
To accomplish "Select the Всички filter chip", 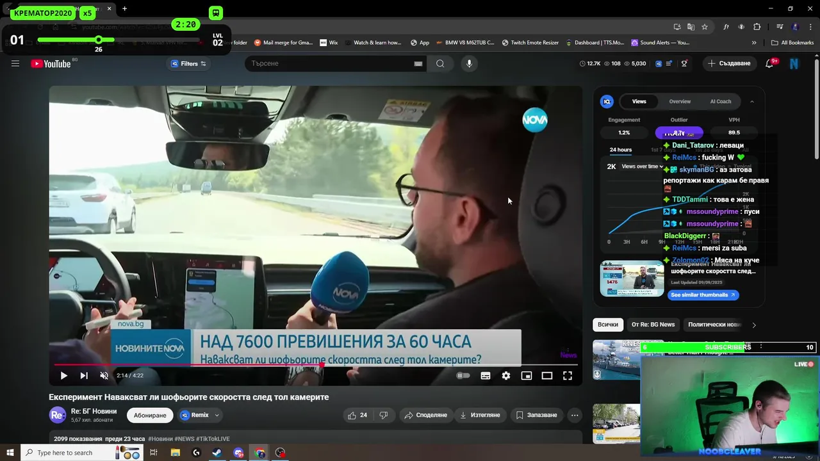I will tap(608, 325).
